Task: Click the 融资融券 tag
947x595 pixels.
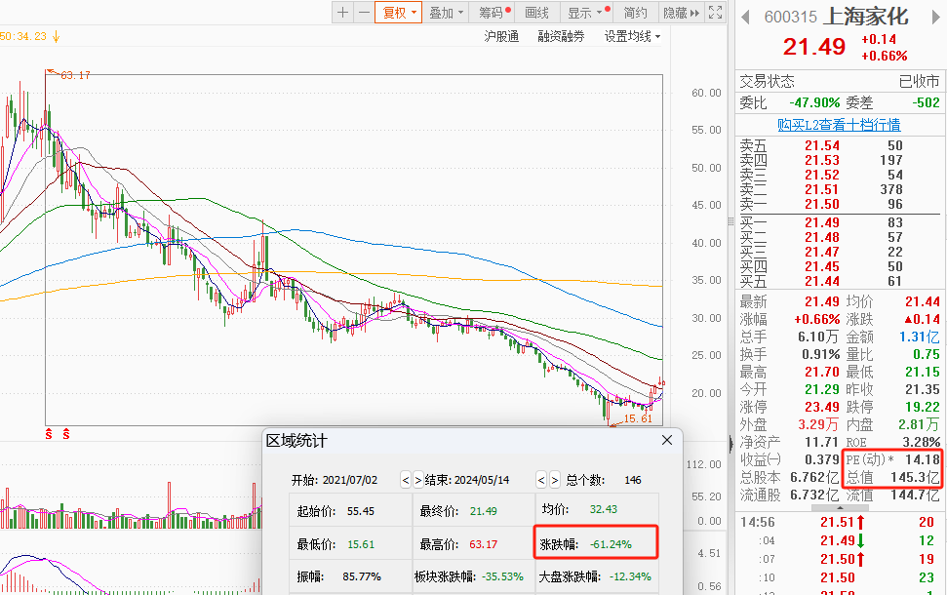Action: pyautogui.click(x=561, y=36)
